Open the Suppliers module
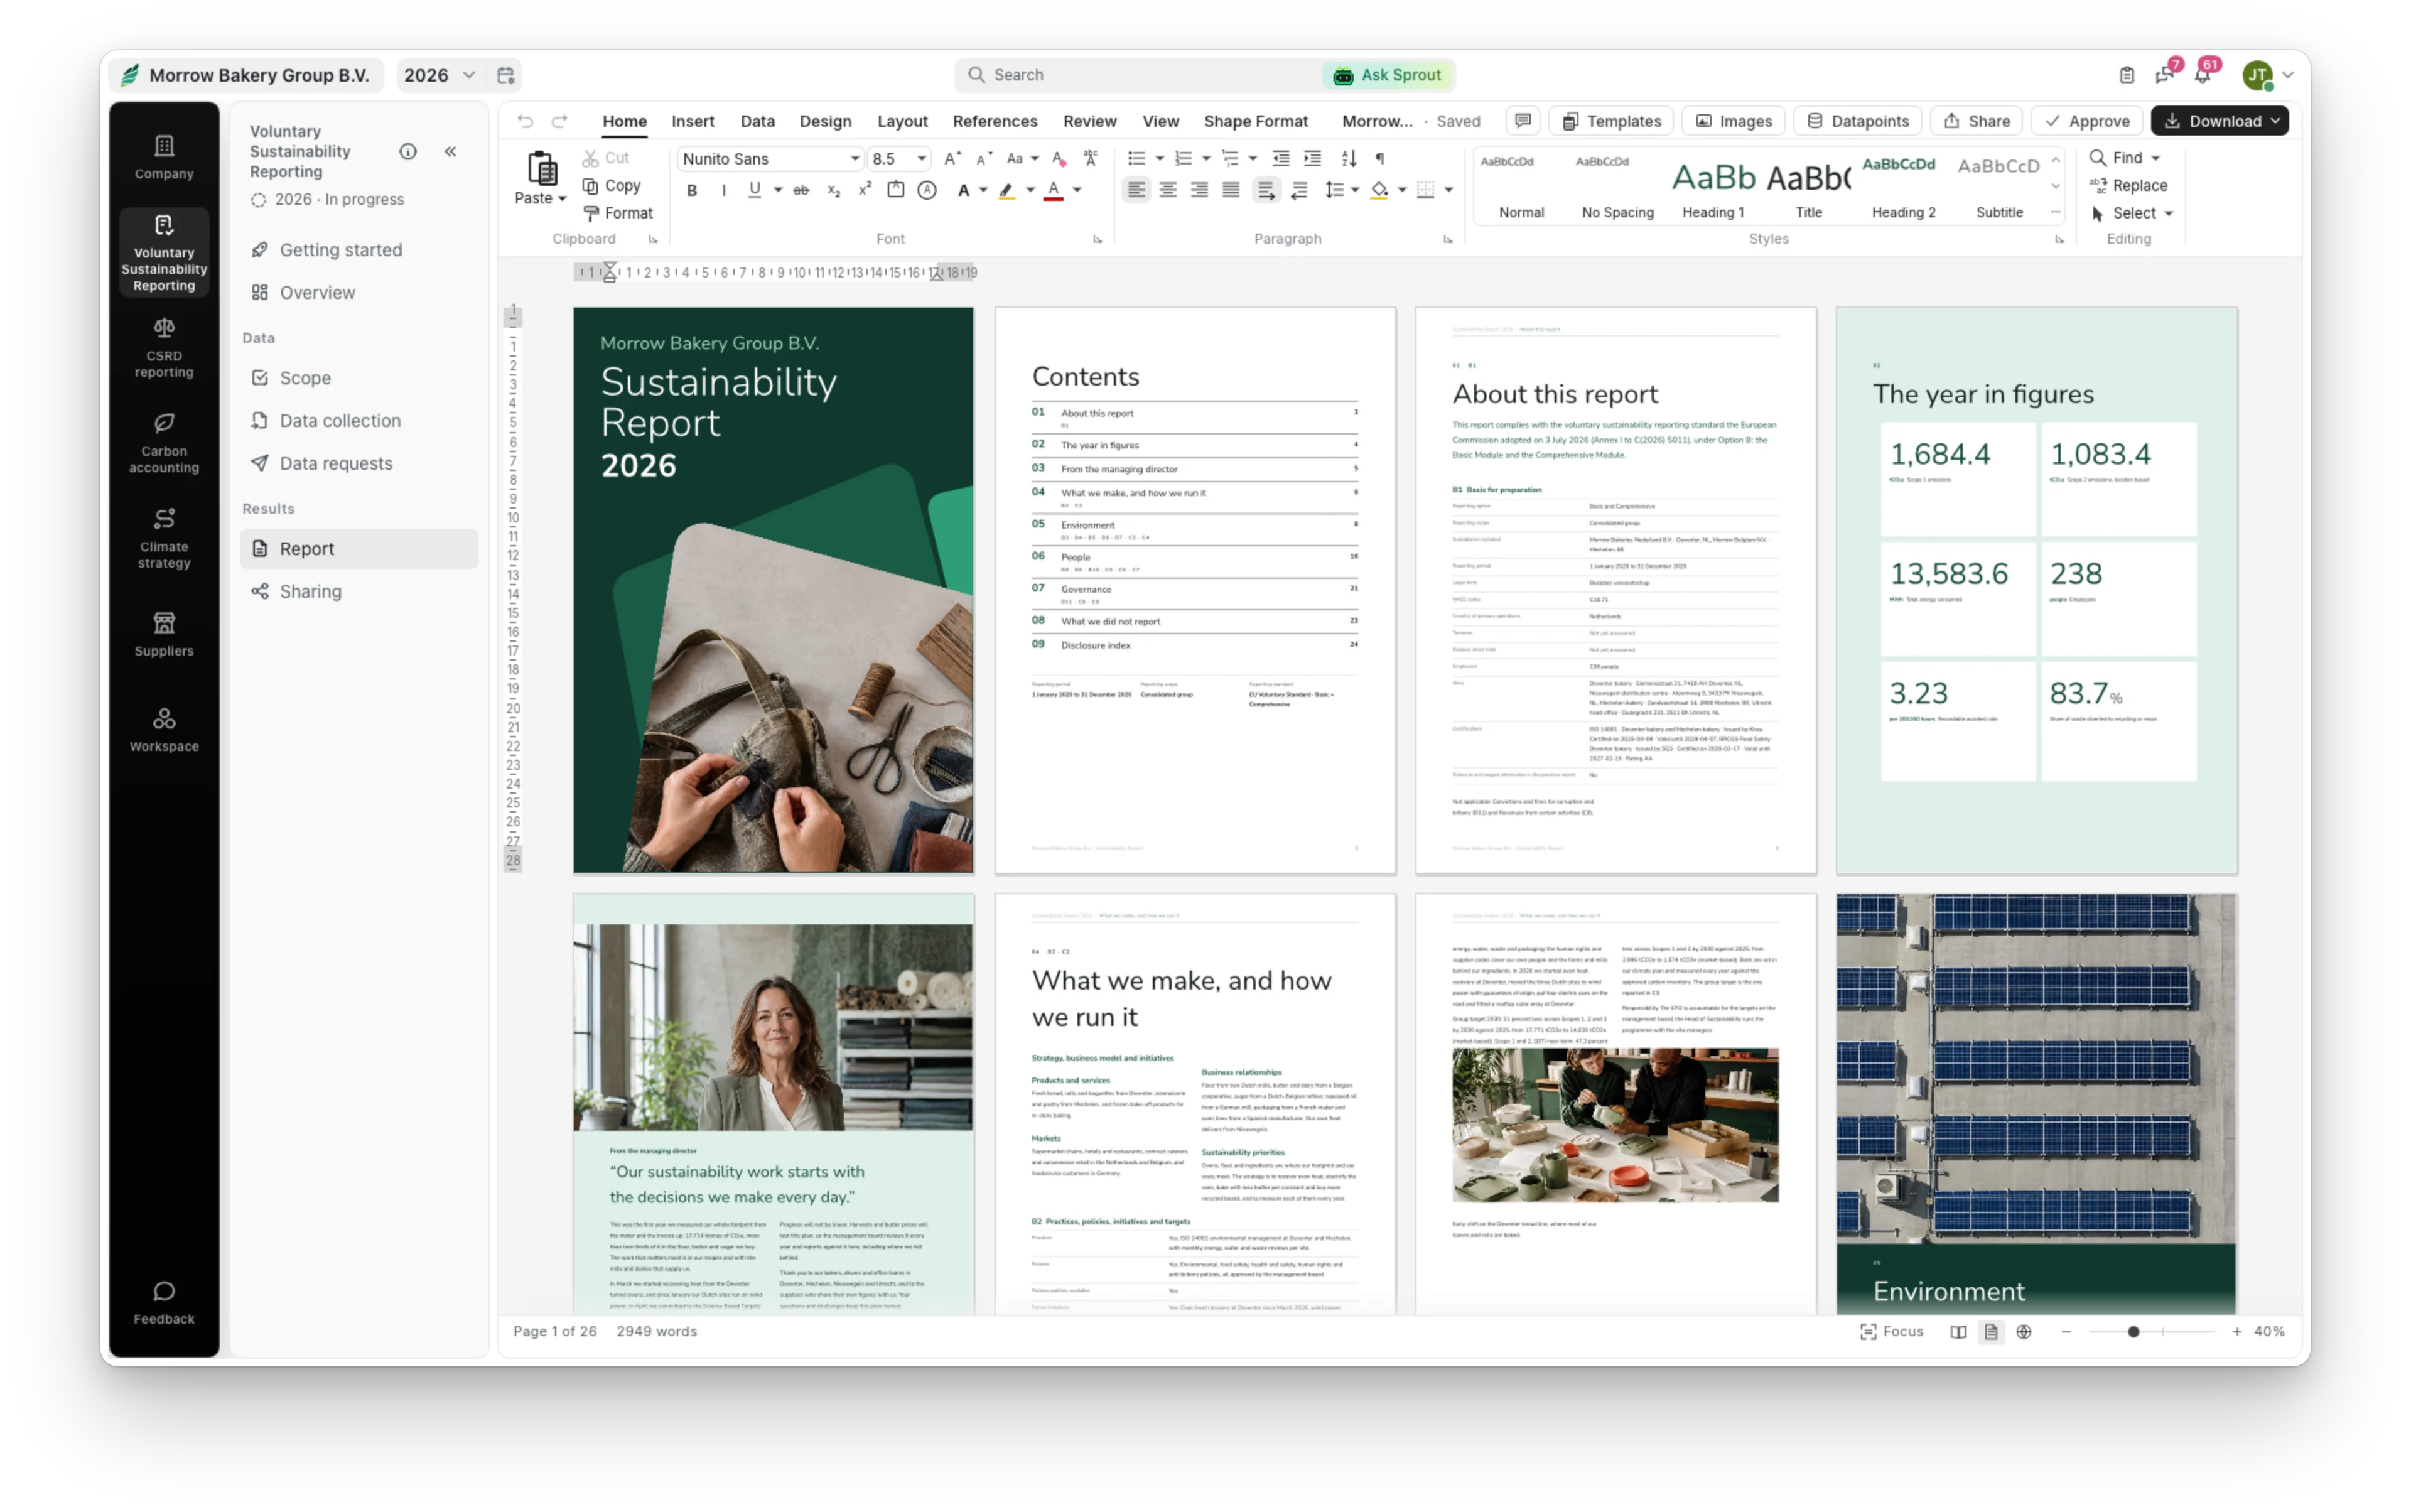Viewport: 2411px width, 1512px height. (164, 635)
